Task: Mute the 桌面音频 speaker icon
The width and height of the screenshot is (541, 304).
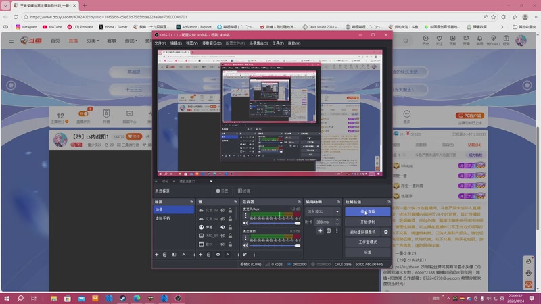Action: pyautogui.click(x=245, y=245)
